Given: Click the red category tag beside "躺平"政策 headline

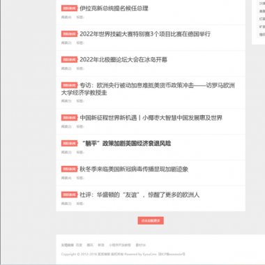Looking at the screenshot, I should pos(70,144).
